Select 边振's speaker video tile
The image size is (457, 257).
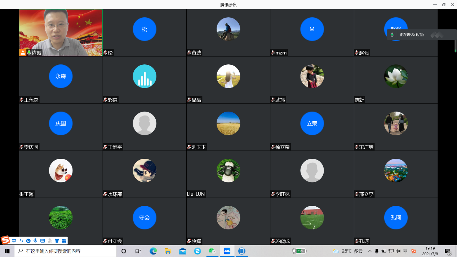coord(61,32)
